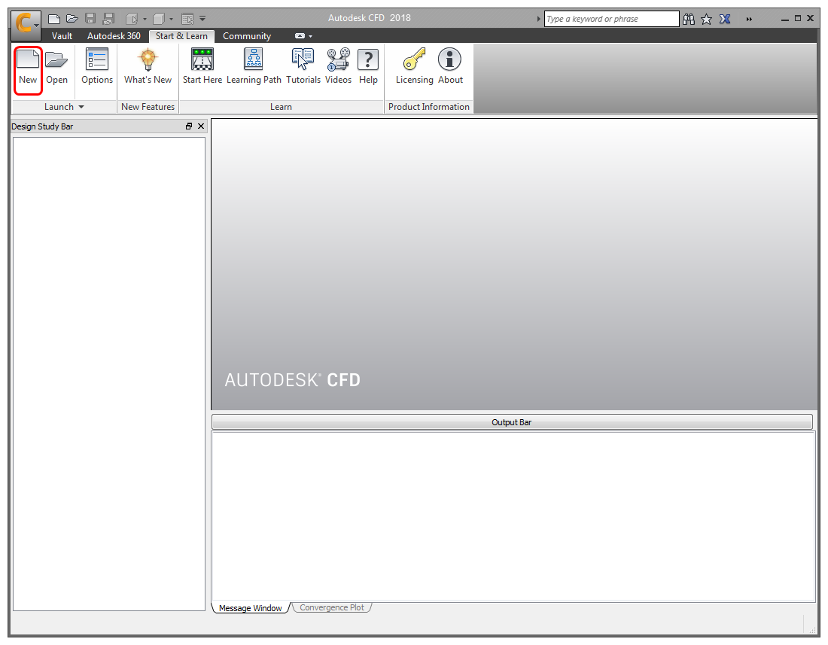Screen dimensions: 828x645
Task: Click the Help question mark icon
Action: [x=368, y=59]
